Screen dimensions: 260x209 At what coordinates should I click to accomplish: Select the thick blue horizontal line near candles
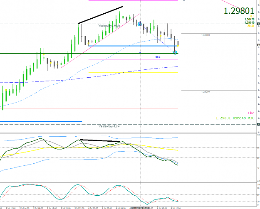(x=133, y=46)
